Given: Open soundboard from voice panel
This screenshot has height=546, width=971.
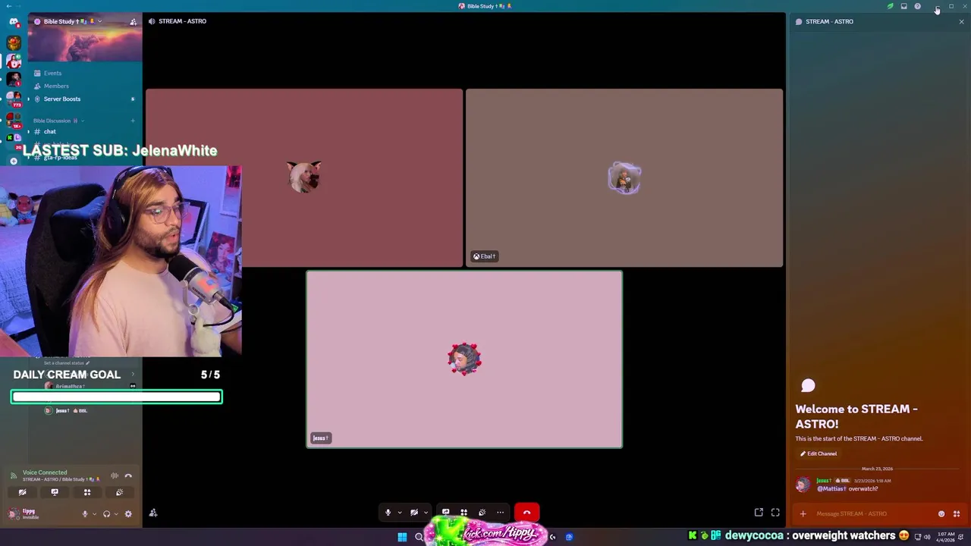Looking at the screenshot, I should [x=120, y=492].
